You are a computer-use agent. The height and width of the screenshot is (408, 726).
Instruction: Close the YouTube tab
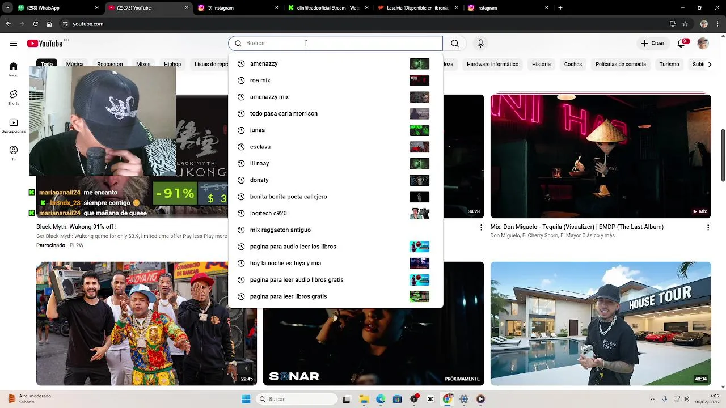pyautogui.click(x=187, y=8)
